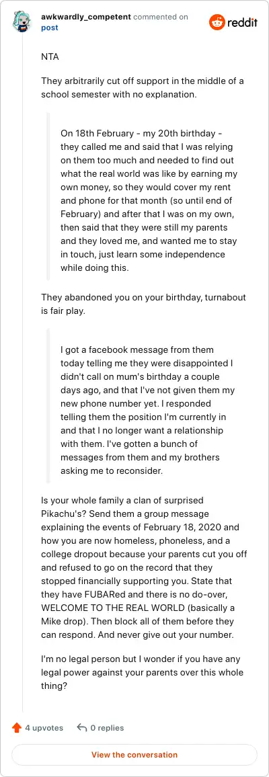Screen dimensions: 269x777
Task: Click the "surprised Pikachu's" paragraph
Action: pos(144,565)
